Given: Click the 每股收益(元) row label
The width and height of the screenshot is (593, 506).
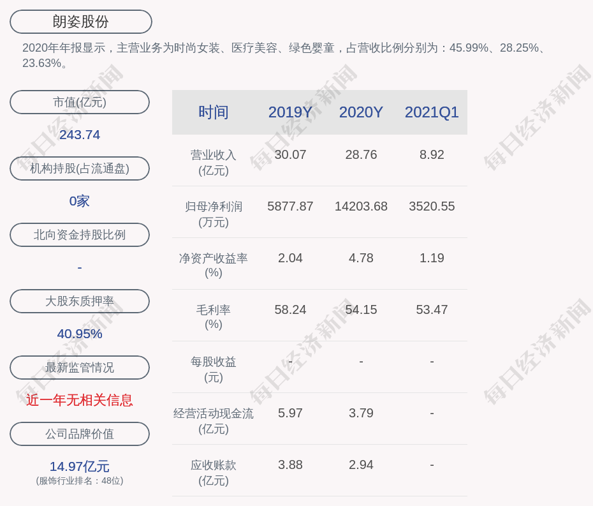Looking at the screenshot, I should click(214, 369).
